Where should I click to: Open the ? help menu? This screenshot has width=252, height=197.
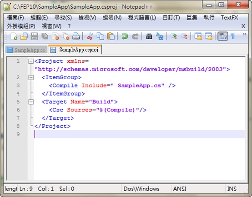click(x=69, y=26)
